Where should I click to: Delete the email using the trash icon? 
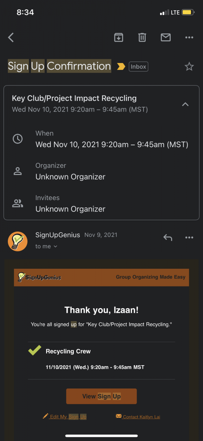pyautogui.click(x=142, y=37)
